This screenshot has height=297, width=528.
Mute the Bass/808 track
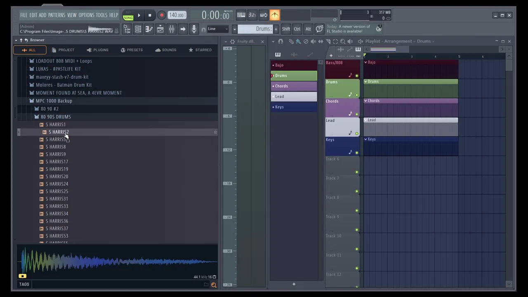[357, 76]
